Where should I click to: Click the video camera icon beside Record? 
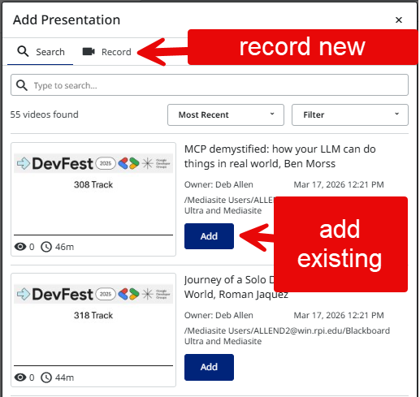89,51
